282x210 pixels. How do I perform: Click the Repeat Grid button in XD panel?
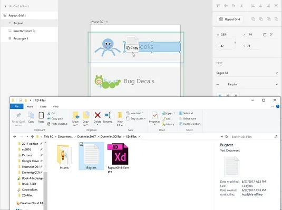pyautogui.click(x=229, y=19)
